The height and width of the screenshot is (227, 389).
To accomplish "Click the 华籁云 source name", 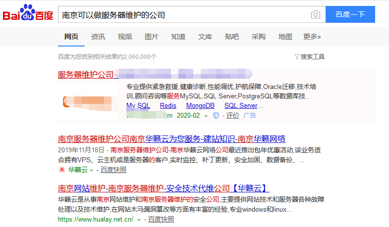I will point(78,170).
